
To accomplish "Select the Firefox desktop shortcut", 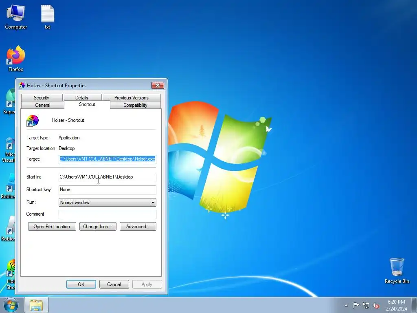I will coord(16,59).
